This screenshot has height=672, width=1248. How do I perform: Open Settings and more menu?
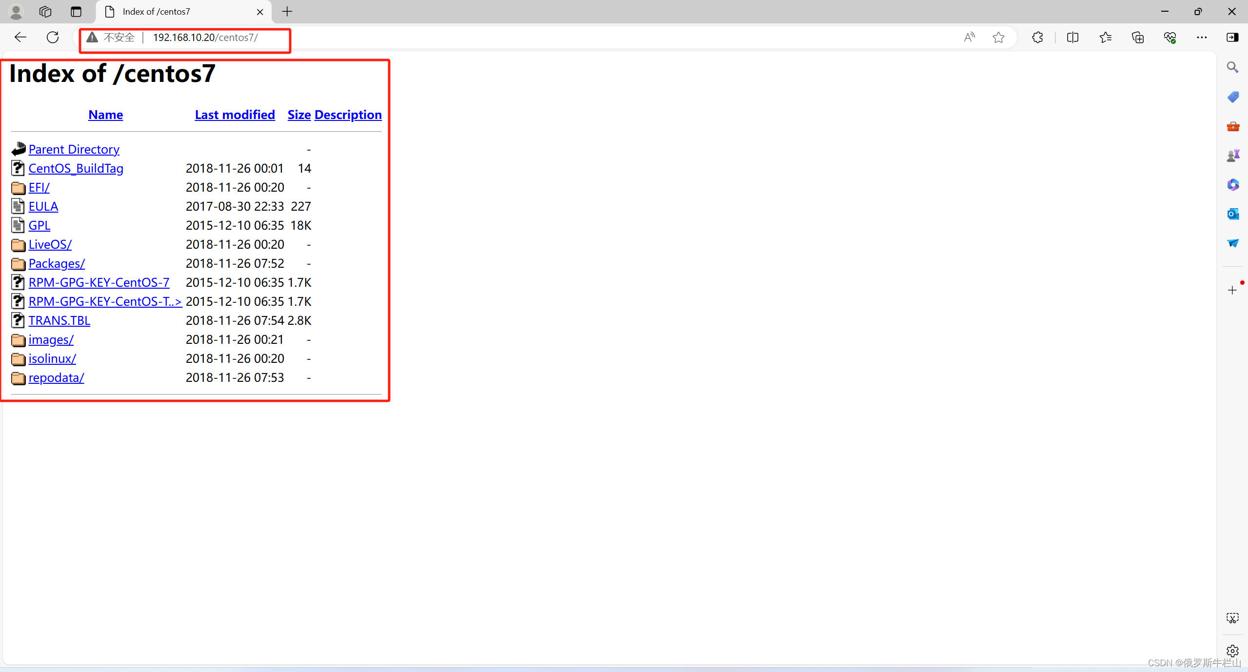1202,37
